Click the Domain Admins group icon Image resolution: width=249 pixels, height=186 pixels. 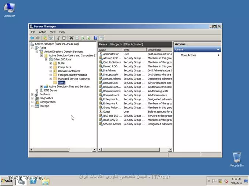pos(101,78)
